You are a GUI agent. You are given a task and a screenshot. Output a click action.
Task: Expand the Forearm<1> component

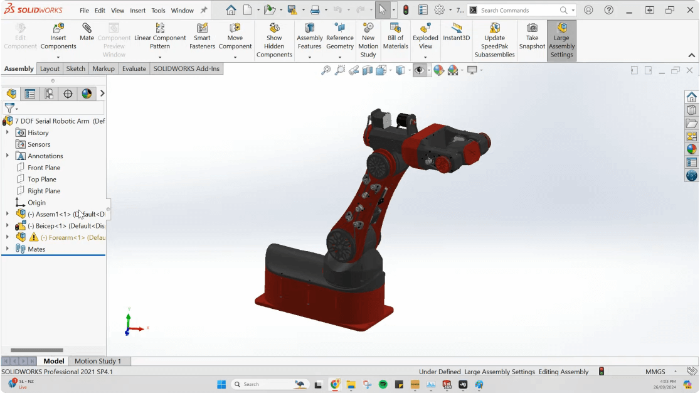tap(7, 237)
